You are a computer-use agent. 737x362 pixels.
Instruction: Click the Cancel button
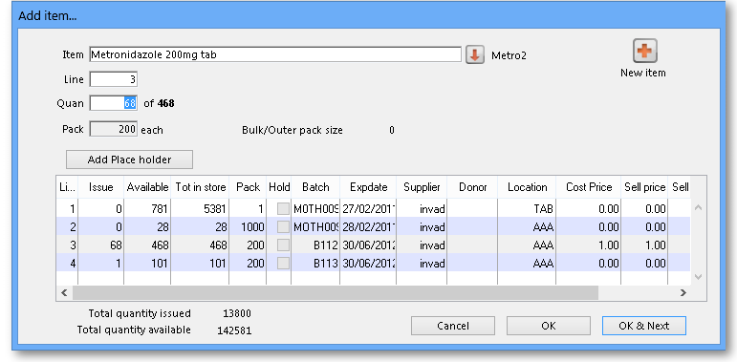coord(453,326)
